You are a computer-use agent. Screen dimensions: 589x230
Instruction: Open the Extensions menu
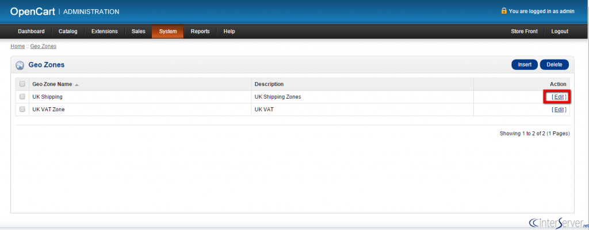[105, 32]
